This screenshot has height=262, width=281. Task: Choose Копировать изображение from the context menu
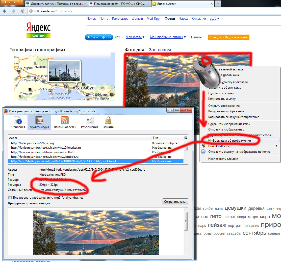click(226, 111)
